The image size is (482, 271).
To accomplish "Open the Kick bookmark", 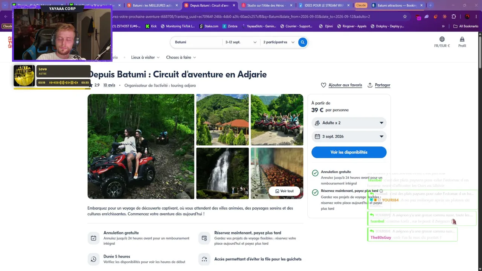I will pos(151,26).
